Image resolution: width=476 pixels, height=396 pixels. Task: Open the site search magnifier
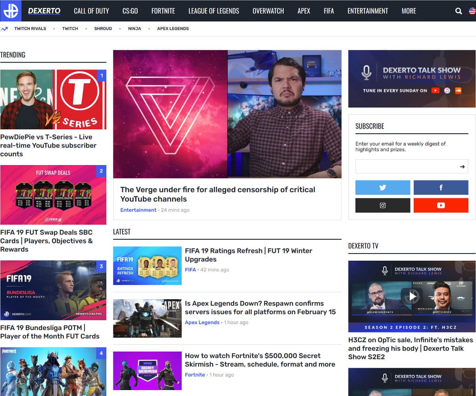click(x=459, y=11)
